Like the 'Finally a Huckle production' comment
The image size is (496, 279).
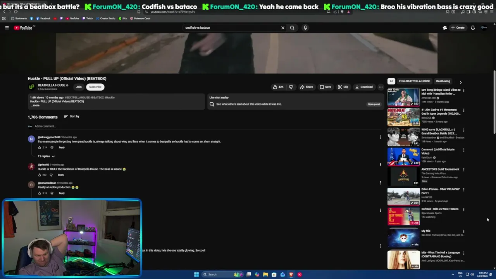tap(40, 193)
